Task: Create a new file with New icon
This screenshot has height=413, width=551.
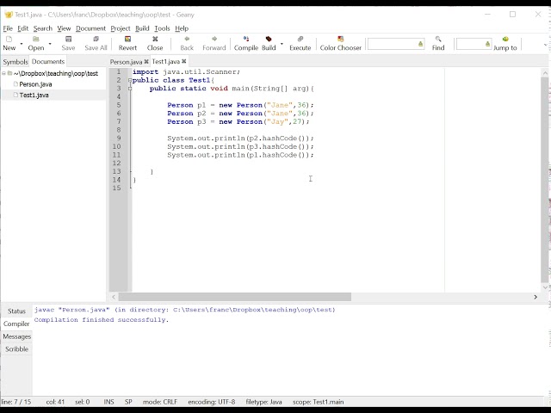Action: point(9,43)
